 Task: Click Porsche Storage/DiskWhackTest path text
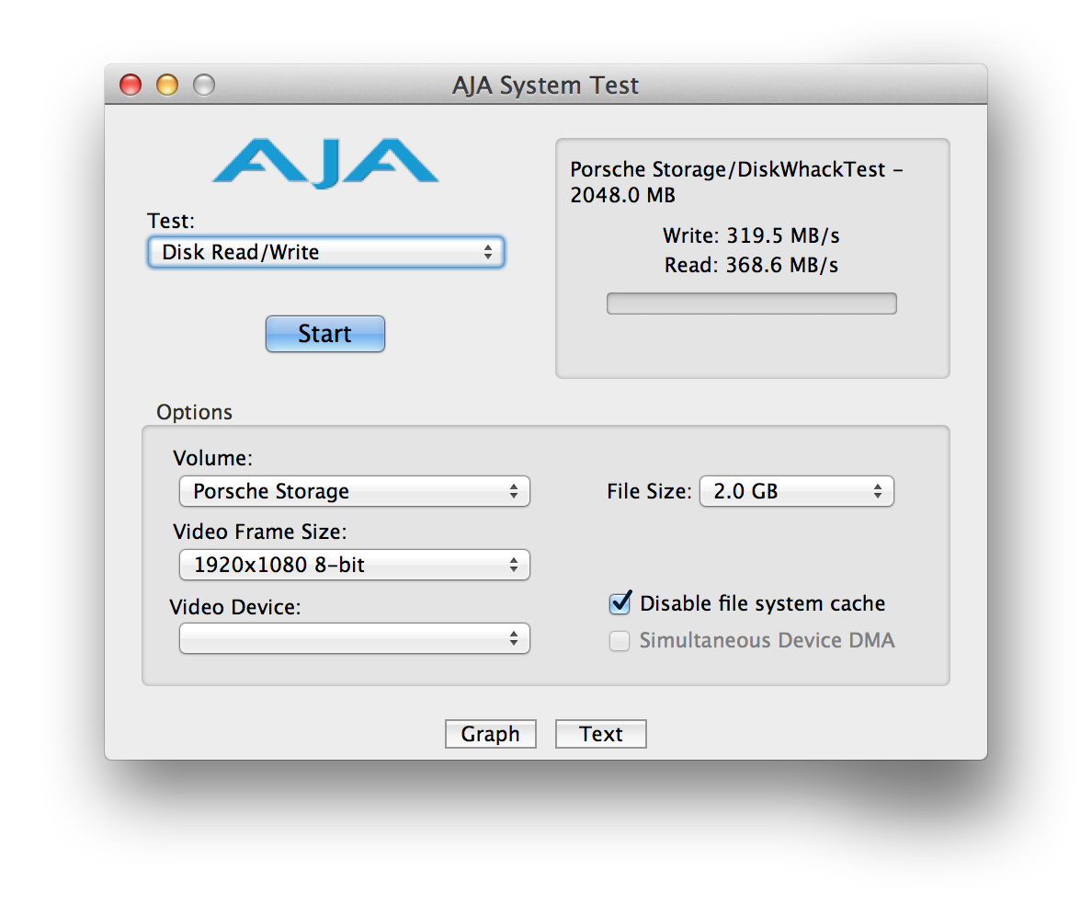tap(737, 182)
